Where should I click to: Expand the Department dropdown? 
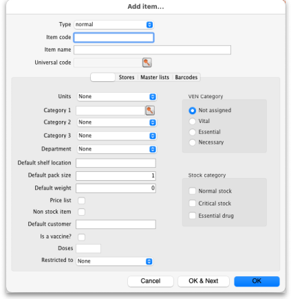pyautogui.click(x=117, y=149)
